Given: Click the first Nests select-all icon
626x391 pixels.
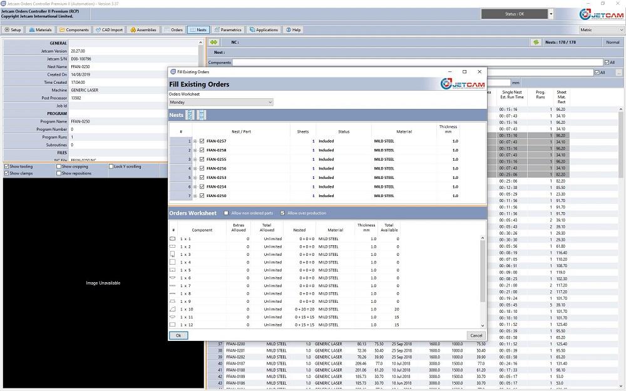Looking at the screenshot, I should (x=190, y=115).
